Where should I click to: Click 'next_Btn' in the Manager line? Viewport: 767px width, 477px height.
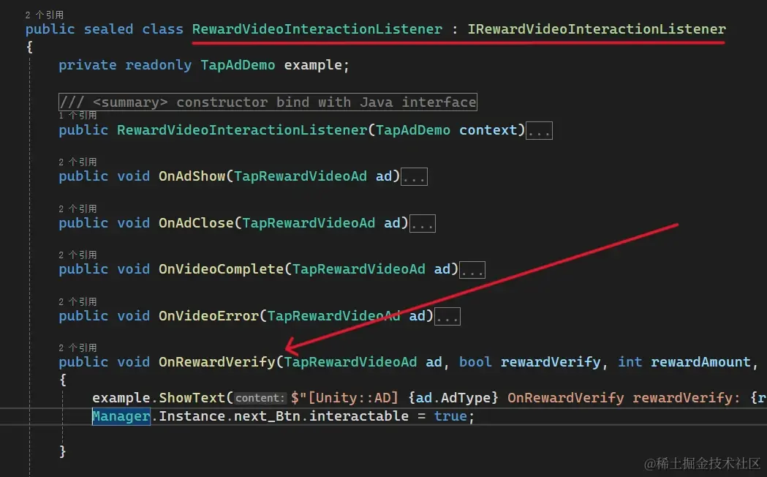point(267,416)
